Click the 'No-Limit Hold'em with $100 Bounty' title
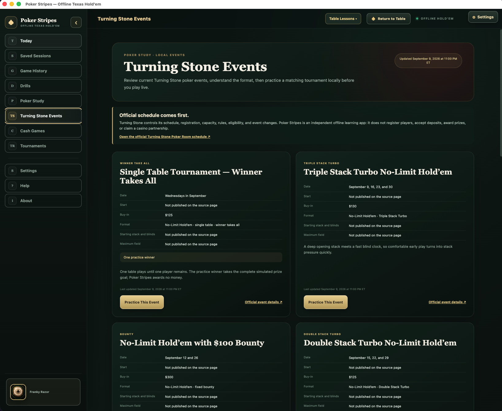This screenshot has height=411, width=502. coord(192,343)
